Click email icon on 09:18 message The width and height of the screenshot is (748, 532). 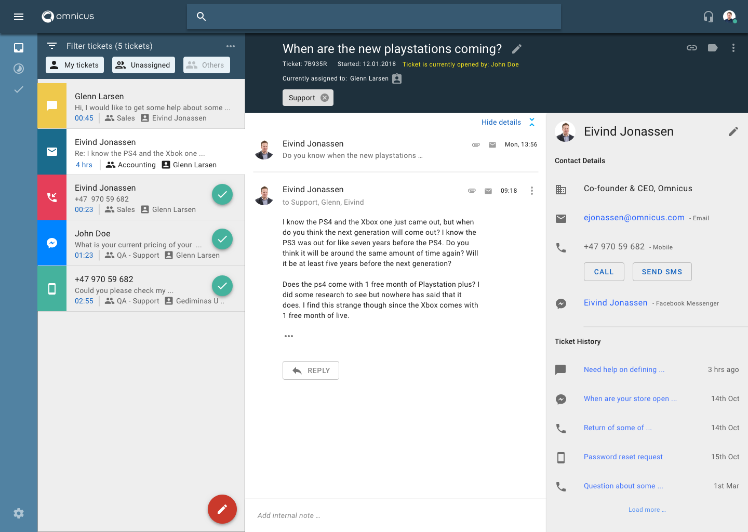pyautogui.click(x=488, y=191)
